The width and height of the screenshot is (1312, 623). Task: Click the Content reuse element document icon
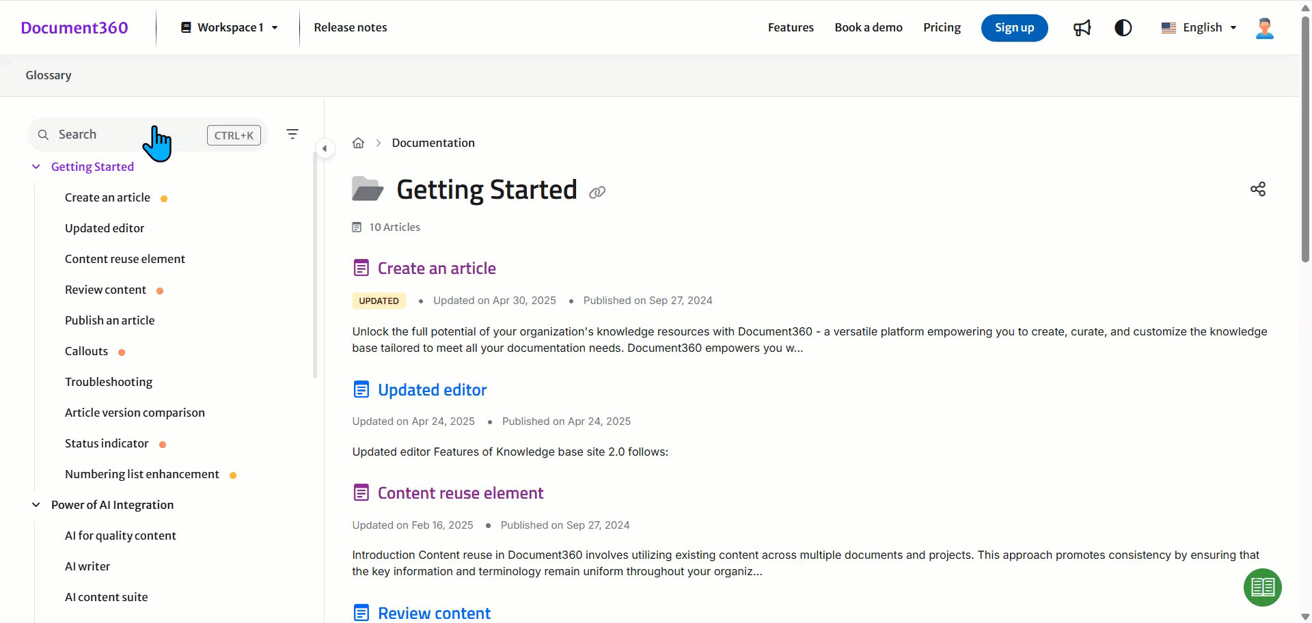pos(361,493)
